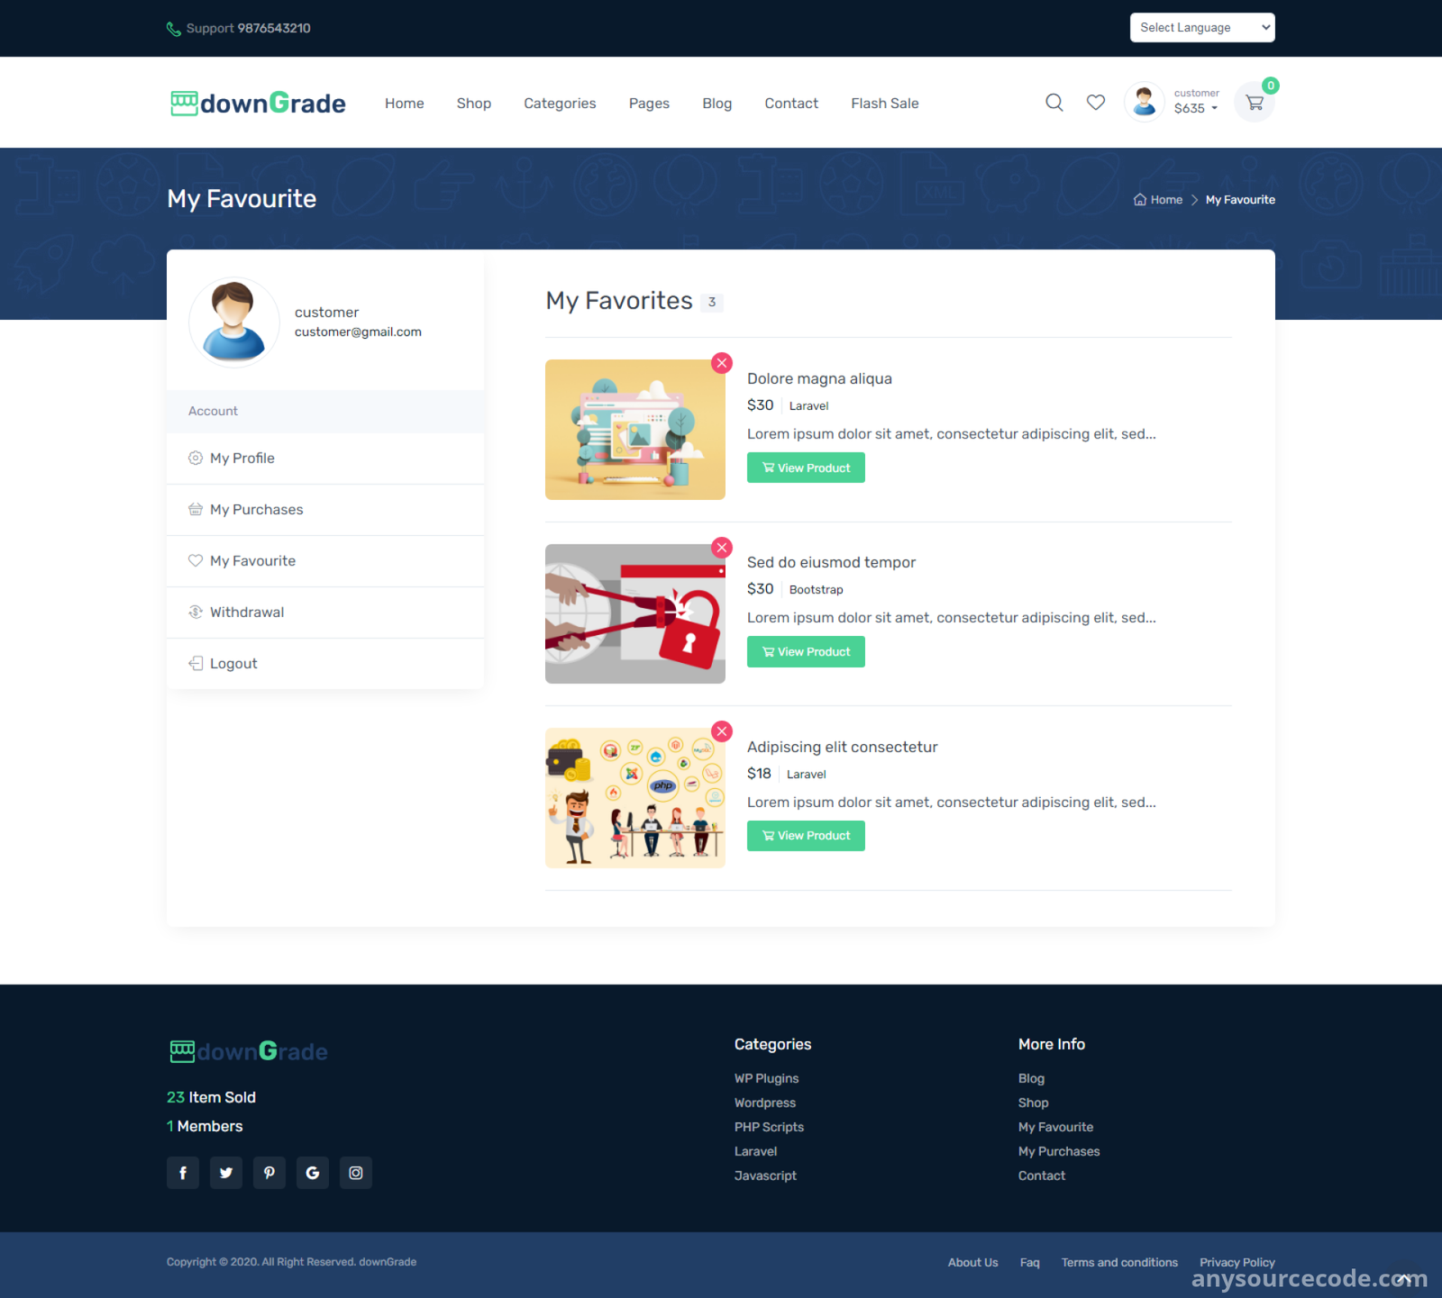Open Instagram social icon in footer
Image resolution: width=1442 pixels, height=1298 pixels.
pyautogui.click(x=356, y=1173)
